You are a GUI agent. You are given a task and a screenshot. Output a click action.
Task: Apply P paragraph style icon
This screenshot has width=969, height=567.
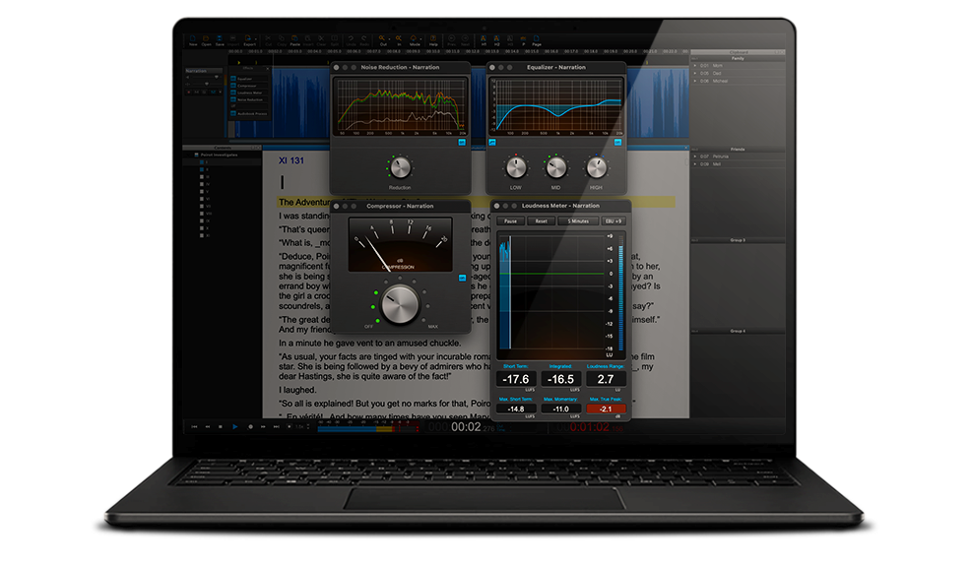[x=523, y=38]
